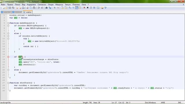Screen dimensions: 185x104
Task: Save the current file using the Save icon
Action: [10, 8]
